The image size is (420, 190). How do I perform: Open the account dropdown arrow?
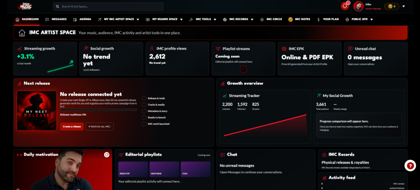[x=404, y=7]
